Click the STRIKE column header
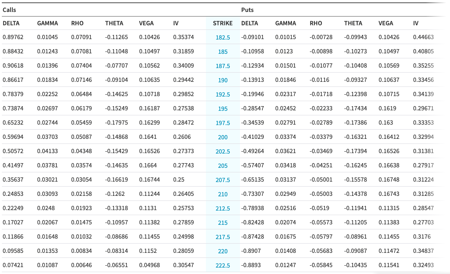 (223, 23)
